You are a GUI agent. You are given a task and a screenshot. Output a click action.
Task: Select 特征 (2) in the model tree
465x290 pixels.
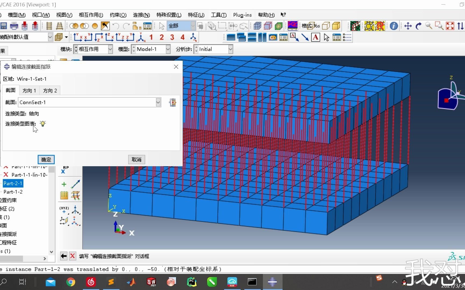point(7,209)
